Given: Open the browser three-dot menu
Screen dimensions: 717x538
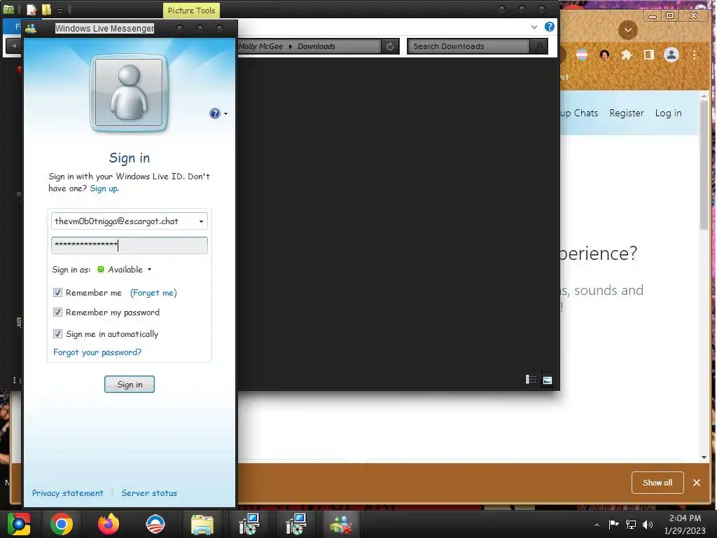Looking at the screenshot, I should coord(694,55).
